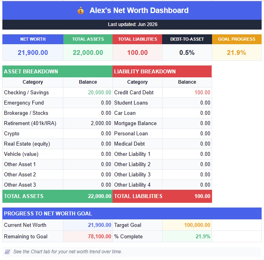Select the 100,000.00 target goal cell
The image size is (264, 260).
point(187,225)
